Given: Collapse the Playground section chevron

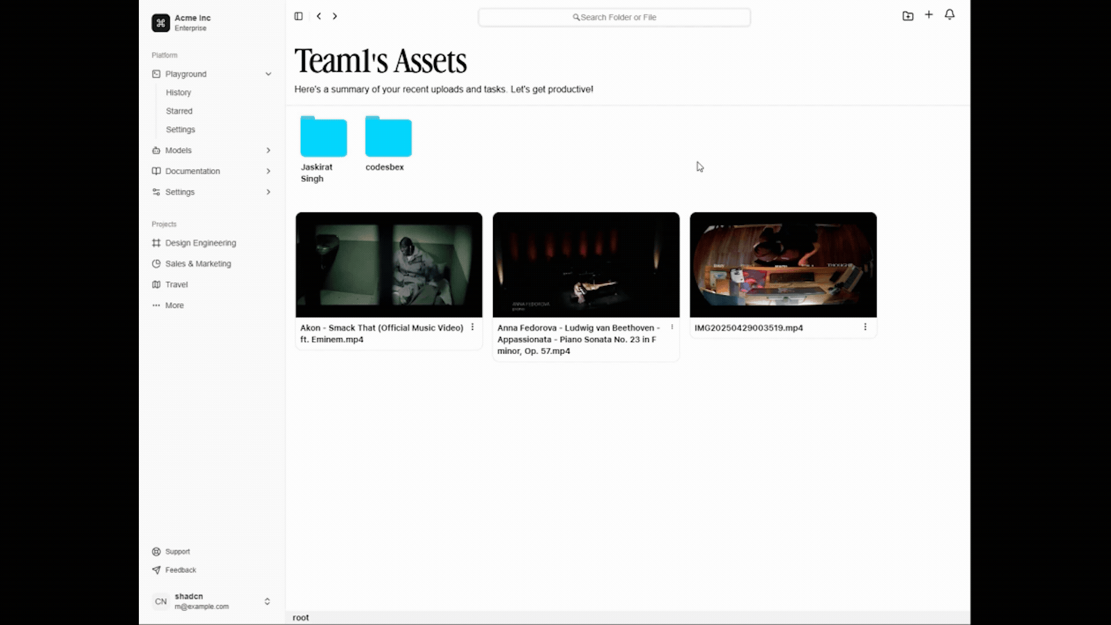Looking at the screenshot, I should click(268, 74).
